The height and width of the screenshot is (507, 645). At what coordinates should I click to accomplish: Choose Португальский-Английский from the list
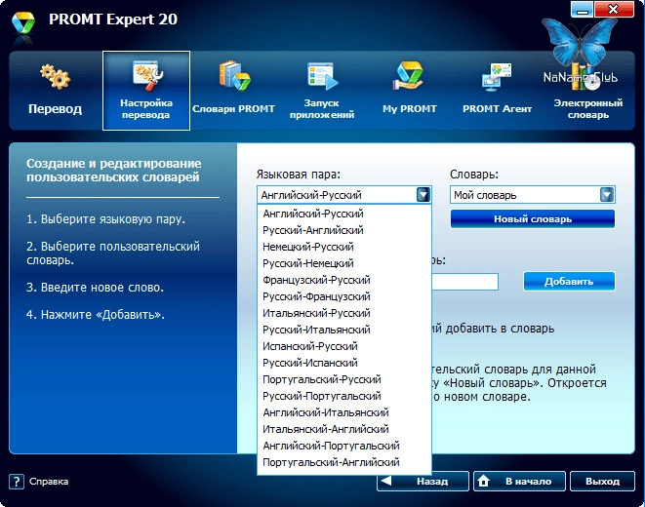click(x=344, y=462)
